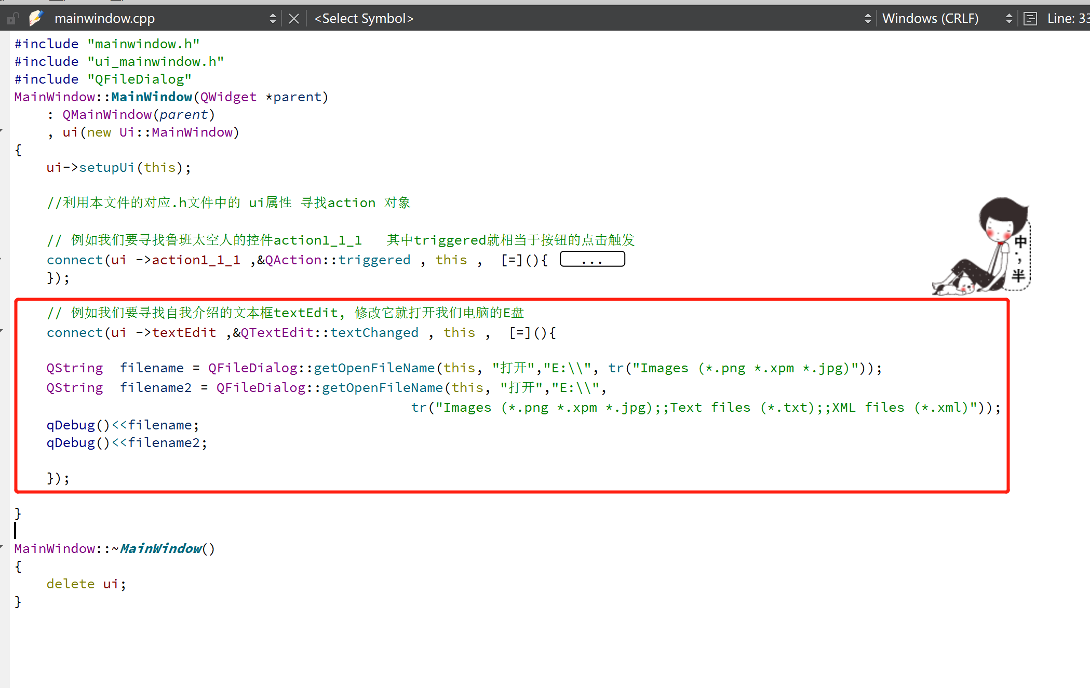
Task: Click up-down arrows beside Windows (CRLF)
Action: click(1008, 19)
